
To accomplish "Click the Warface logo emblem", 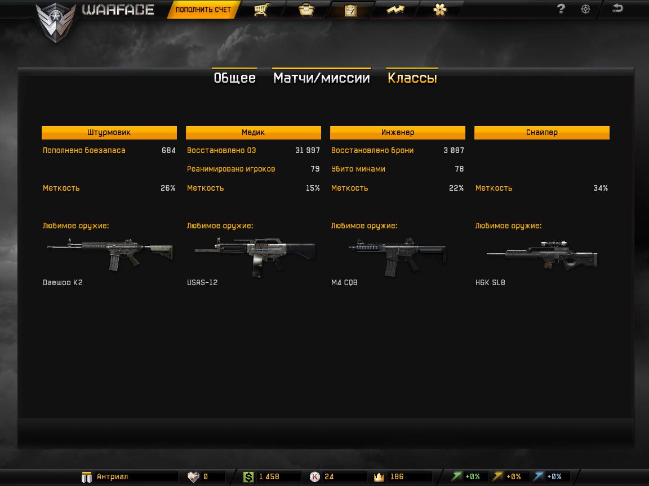I will [56, 22].
